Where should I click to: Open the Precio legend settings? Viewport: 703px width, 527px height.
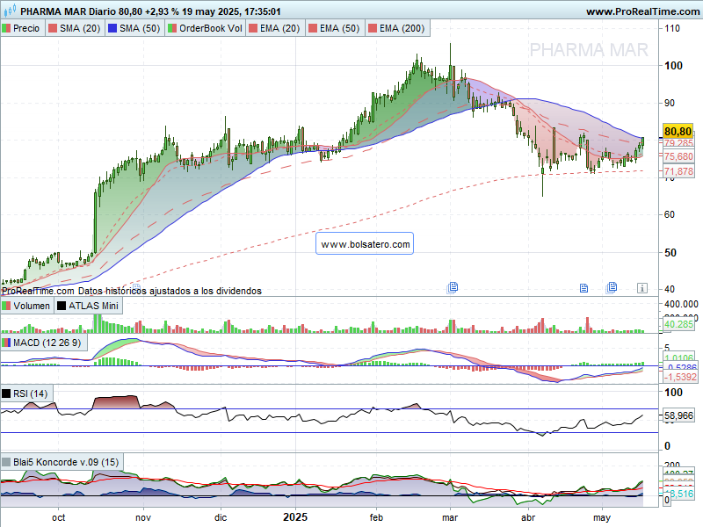pyautogui.click(x=23, y=28)
